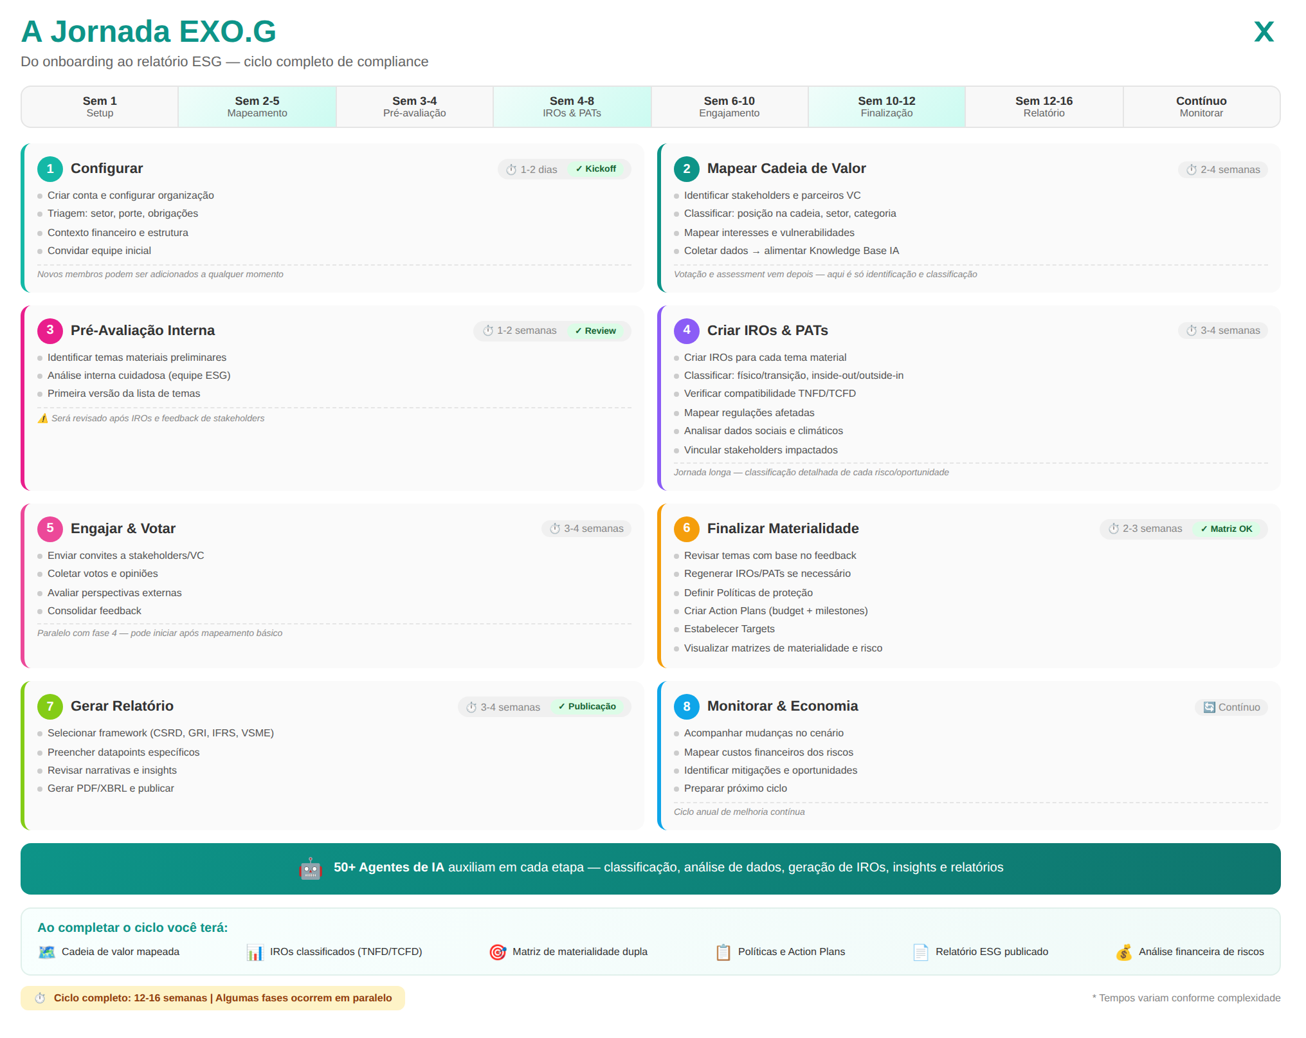Click the warning icon in Pré-Avaliação Interna note

pyautogui.click(x=42, y=419)
